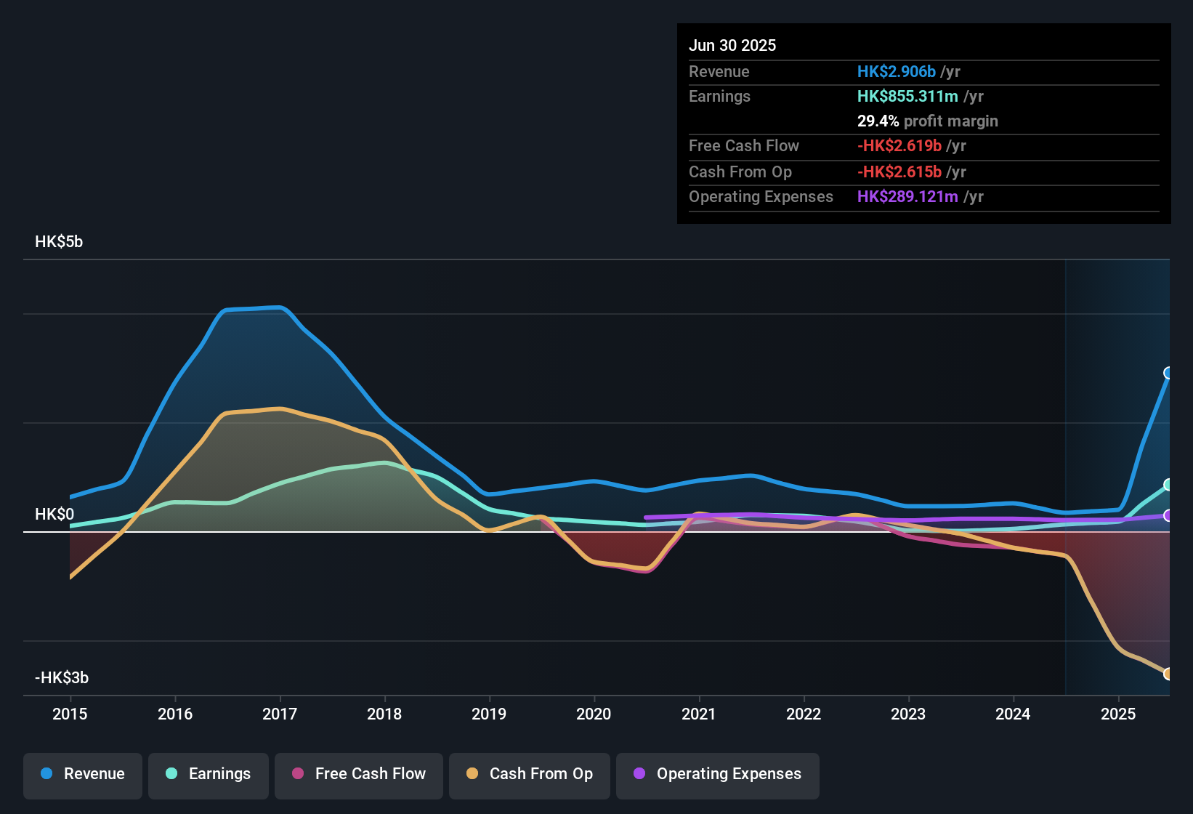Image resolution: width=1193 pixels, height=814 pixels.
Task: Click the Cash From Op endpoint marker
Action: coord(1168,674)
